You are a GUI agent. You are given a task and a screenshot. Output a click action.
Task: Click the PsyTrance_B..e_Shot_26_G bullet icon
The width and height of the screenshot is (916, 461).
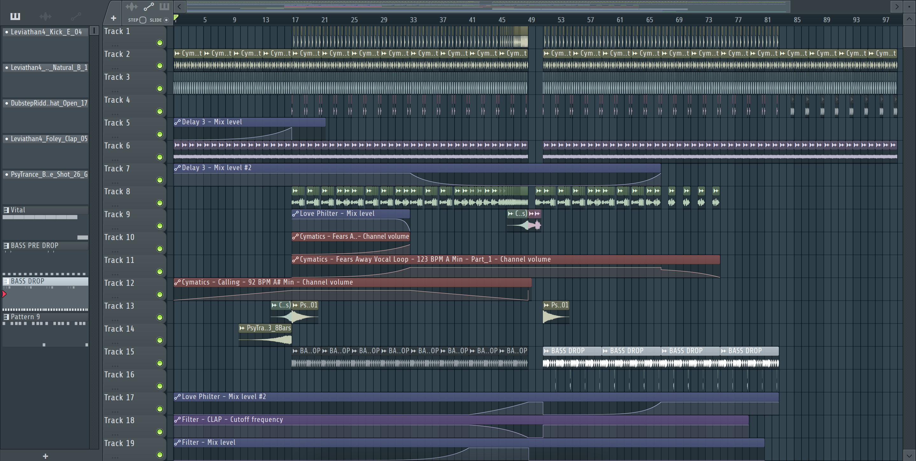pyautogui.click(x=6, y=175)
